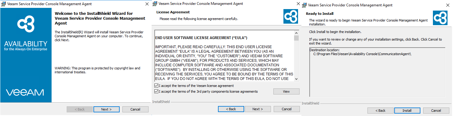
Task: Click the VEEAM wordmark on the blue banner
Action: [x=25, y=92]
